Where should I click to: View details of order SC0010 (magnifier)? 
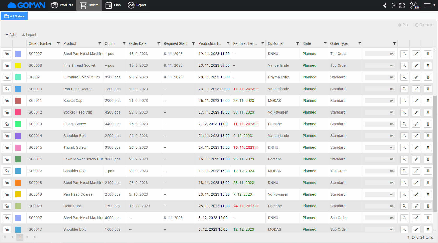point(404,89)
